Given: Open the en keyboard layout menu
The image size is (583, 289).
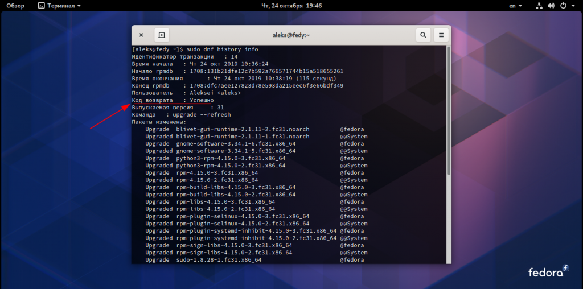Looking at the screenshot, I should [x=515, y=6].
